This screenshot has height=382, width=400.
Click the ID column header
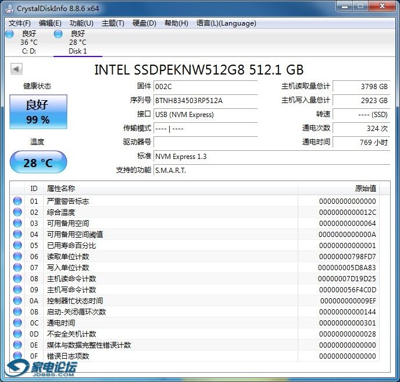pyautogui.click(x=34, y=189)
